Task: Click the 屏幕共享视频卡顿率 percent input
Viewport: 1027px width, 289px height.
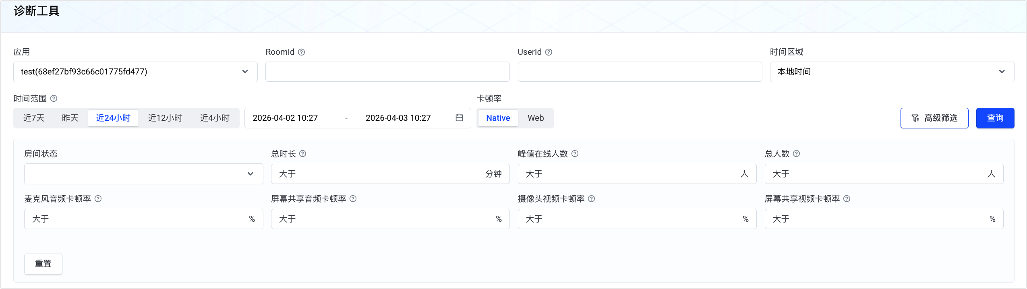Action: click(884, 219)
